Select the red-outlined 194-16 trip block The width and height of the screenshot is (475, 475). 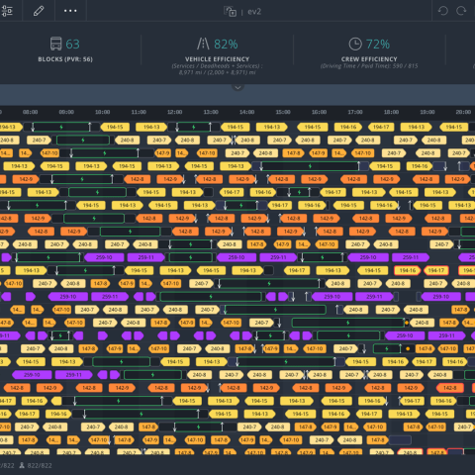pyautogui.click(x=408, y=270)
